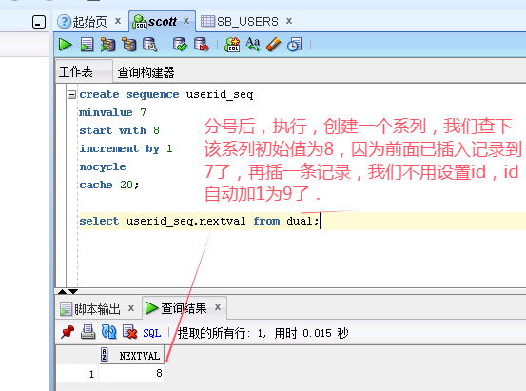Collapse the create sequence code block

pos(71,94)
